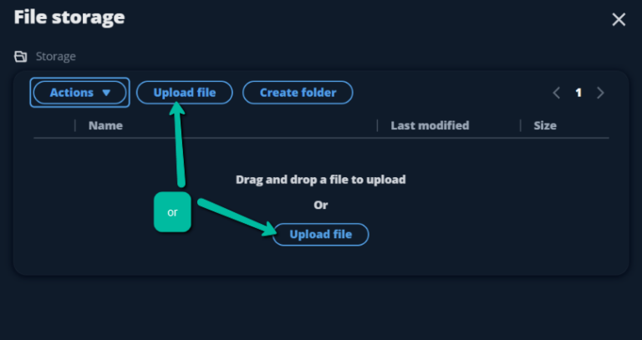Sort by the Size column header
642x340 pixels.
click(x=545, y=125)
